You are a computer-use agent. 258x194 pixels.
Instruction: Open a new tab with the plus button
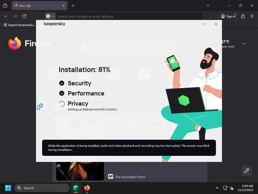pyautogui.click(x=73, y=6)
